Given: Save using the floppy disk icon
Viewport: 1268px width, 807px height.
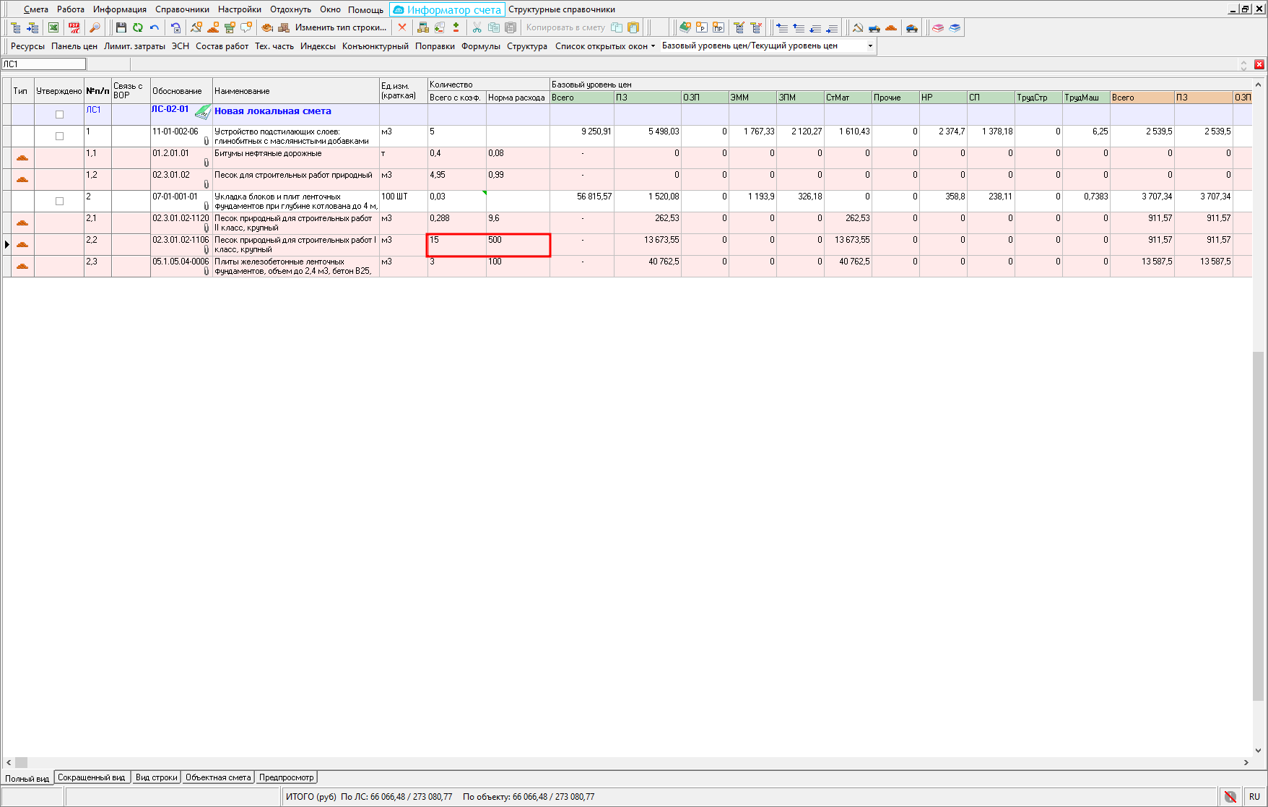Looking at the screenshot, I should [x=121, y=27].
